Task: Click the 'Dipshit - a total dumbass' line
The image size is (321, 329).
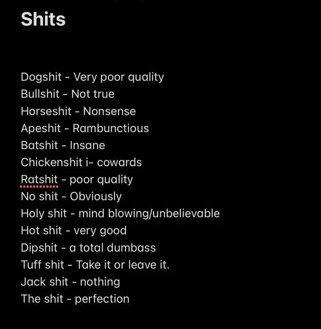Action: pyautogui.click(x=88, y=248)
